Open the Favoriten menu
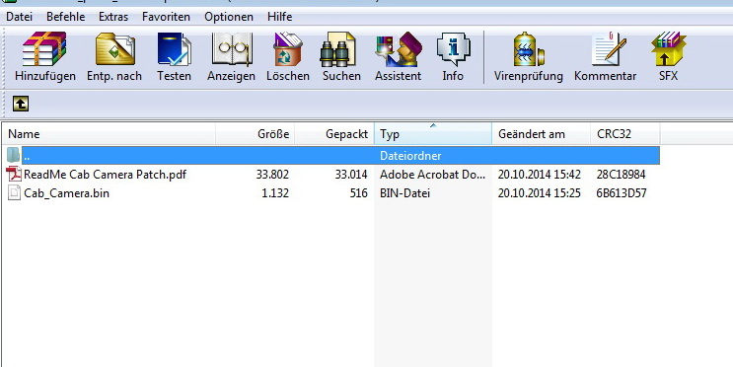 (166, 17)
